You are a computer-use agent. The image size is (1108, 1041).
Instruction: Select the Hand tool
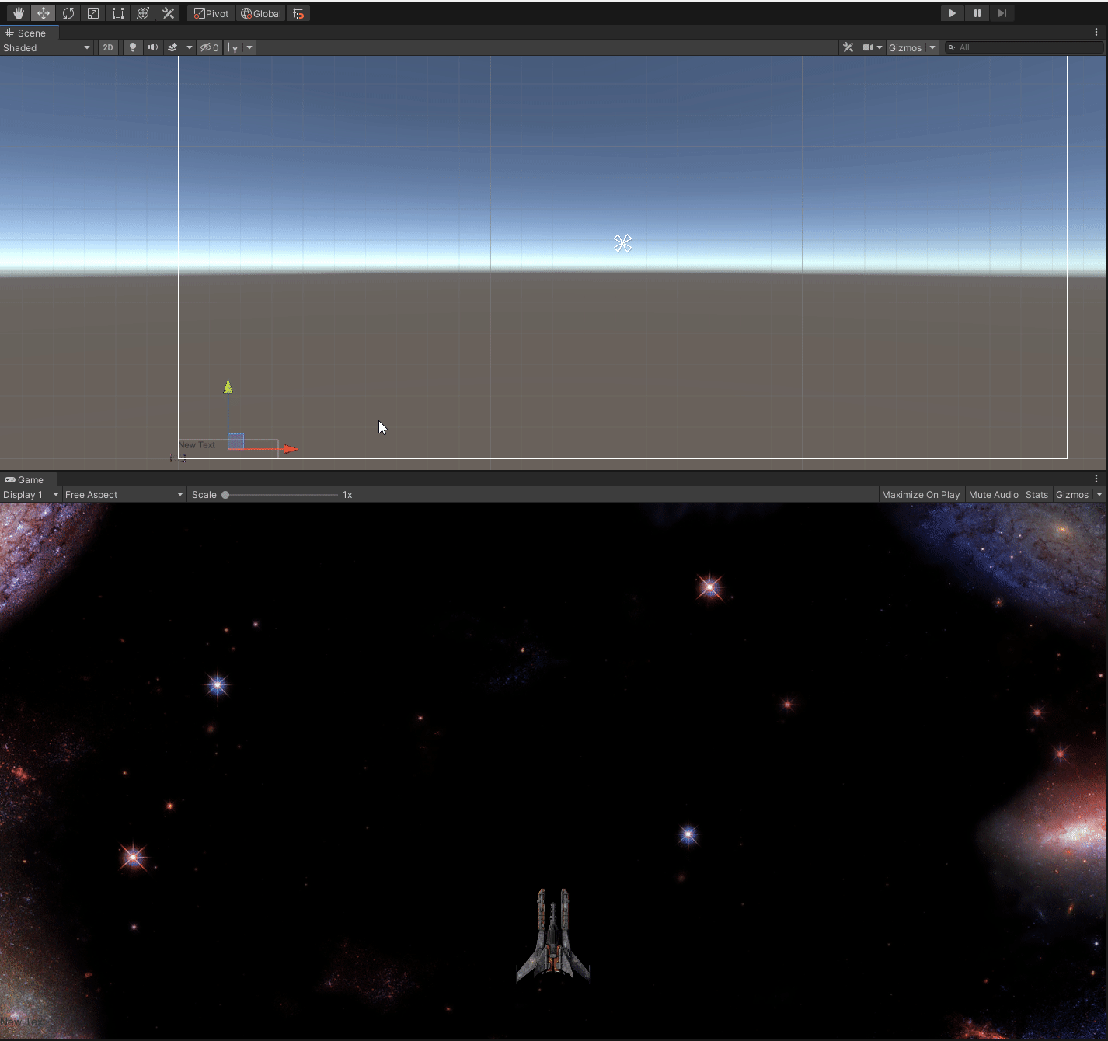tap(18, 13)
